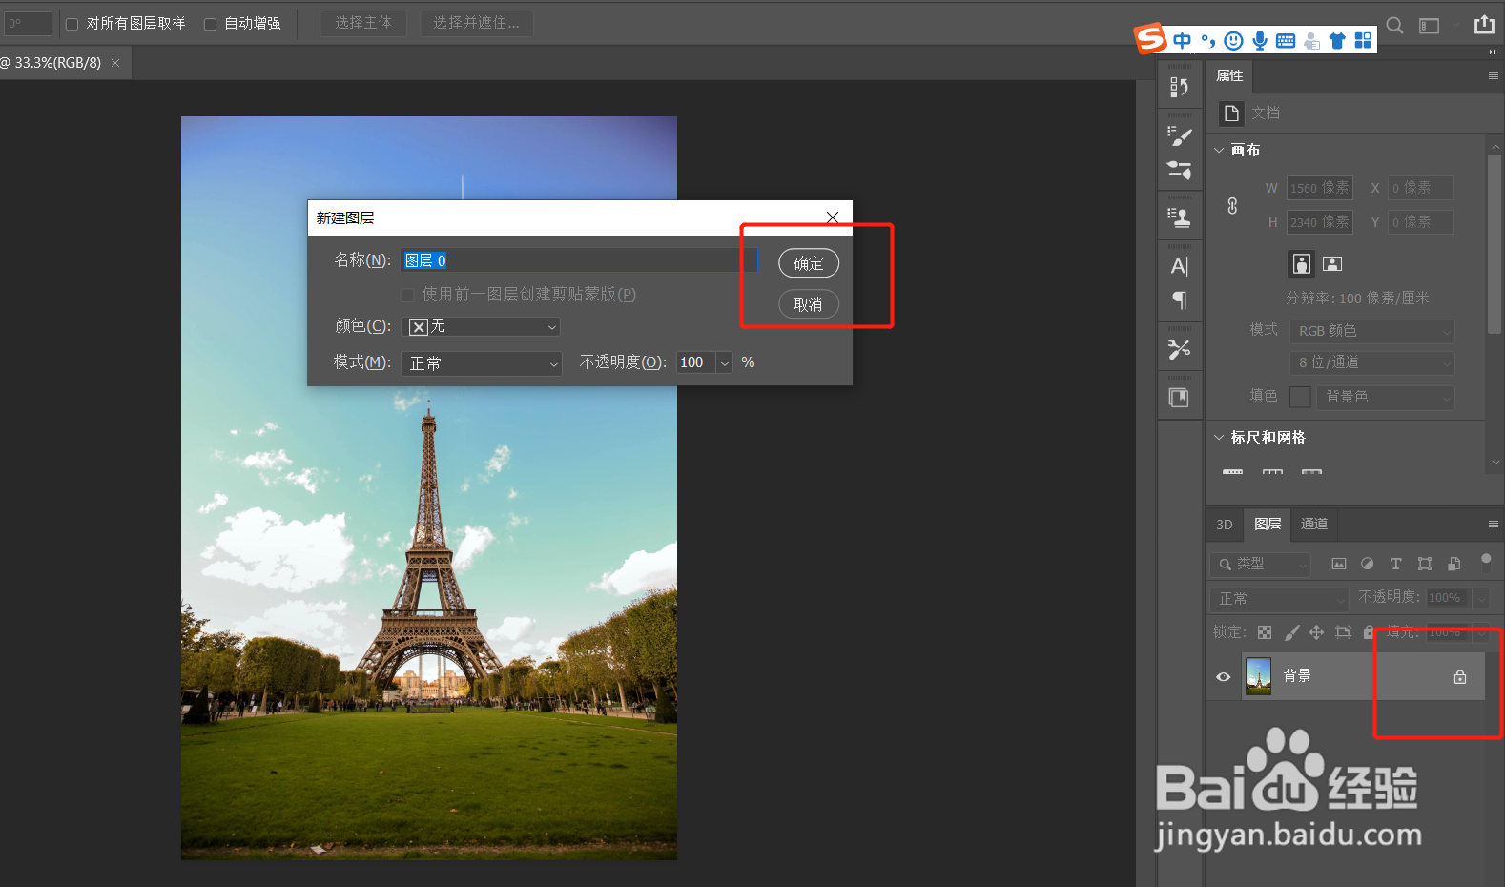The image size is (1505, 887).
Task: Open the History panel icon
Action: (x=1180, y=87)
